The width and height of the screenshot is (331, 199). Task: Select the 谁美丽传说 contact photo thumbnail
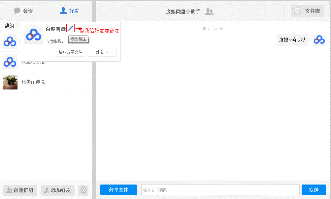tap(10, 82)
